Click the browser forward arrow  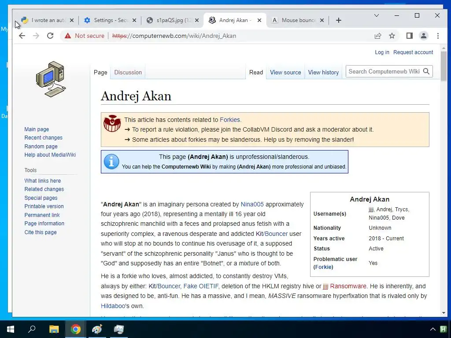tap(36, 36)
